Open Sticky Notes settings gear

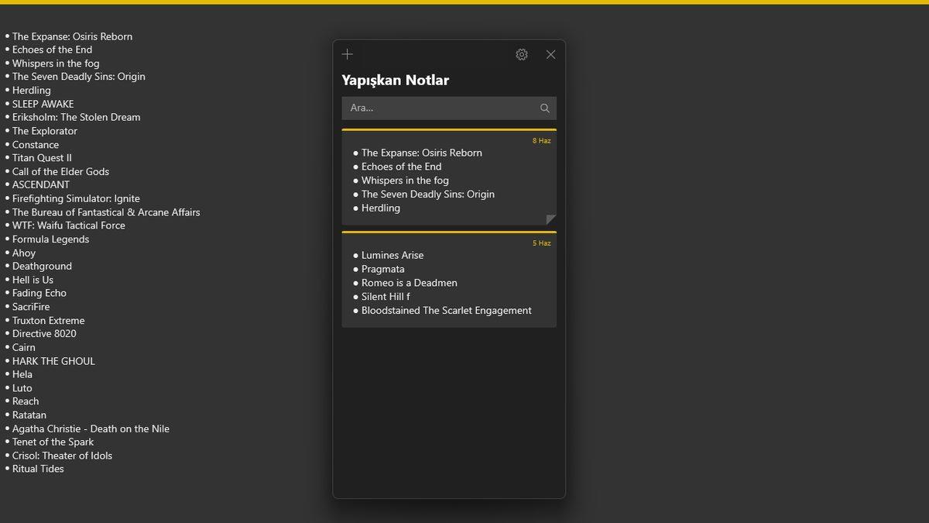pyautogui.click(x=522, y=54)
